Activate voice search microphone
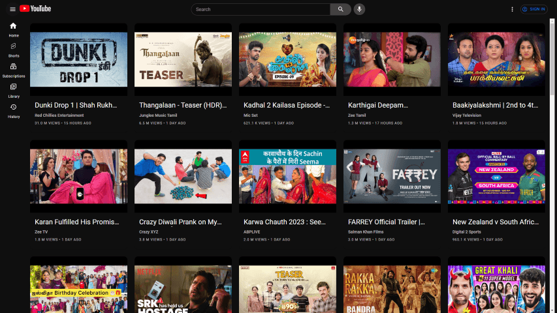 click(x=359, y=9)
